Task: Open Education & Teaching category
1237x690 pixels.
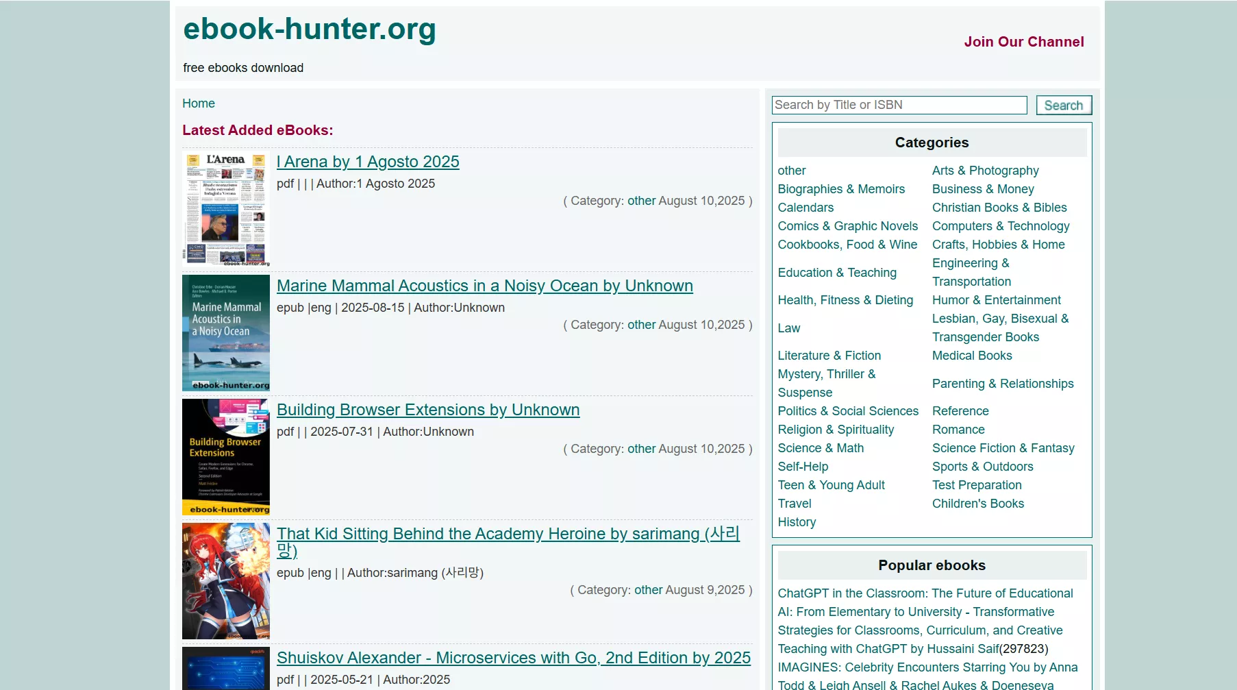Action: 837,273
